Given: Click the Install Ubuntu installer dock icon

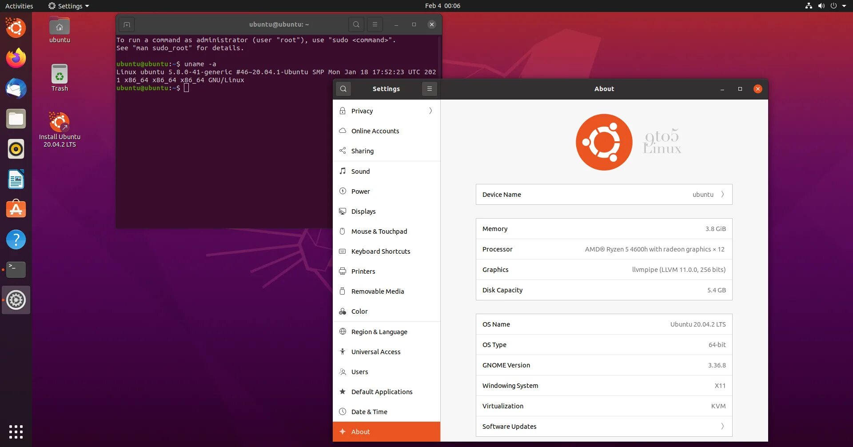Looking at the screenshot, I should tap(16, 28).
